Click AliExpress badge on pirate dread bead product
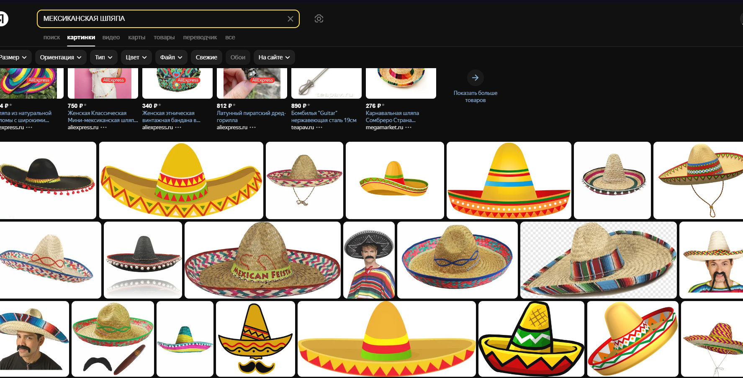 point(262,80)
